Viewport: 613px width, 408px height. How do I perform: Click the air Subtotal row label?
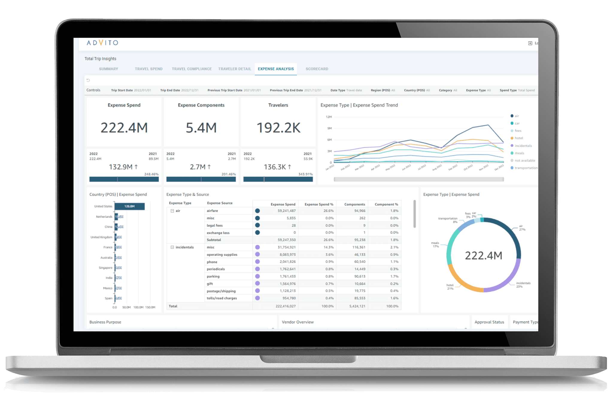pos(214,240)
